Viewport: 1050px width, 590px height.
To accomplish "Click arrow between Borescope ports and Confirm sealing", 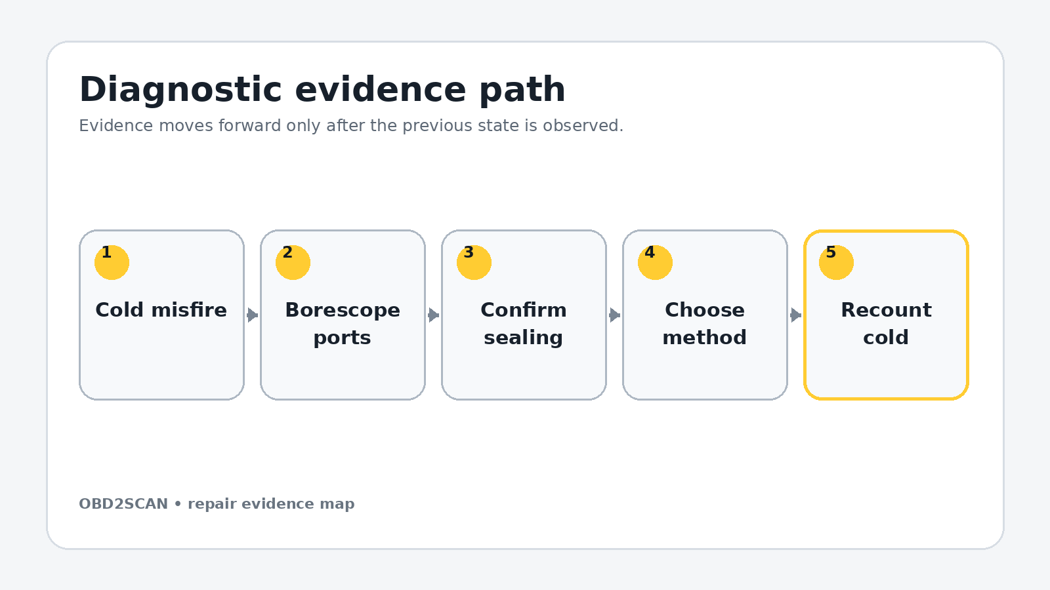I will pos(434,315).
